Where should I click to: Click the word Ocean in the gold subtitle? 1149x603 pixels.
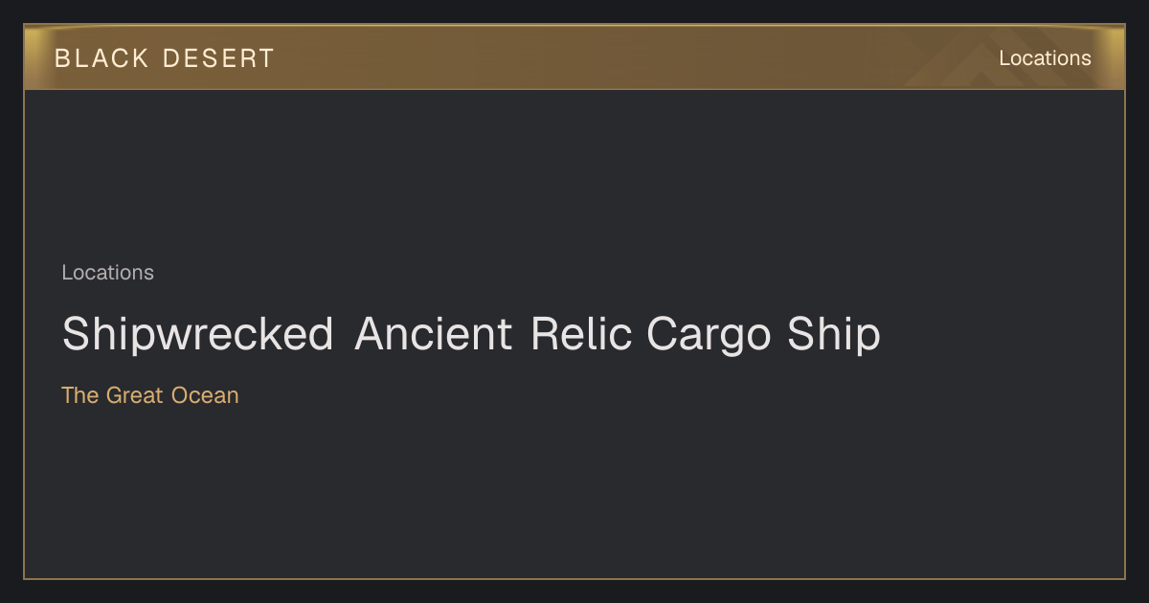click(205, 395)
